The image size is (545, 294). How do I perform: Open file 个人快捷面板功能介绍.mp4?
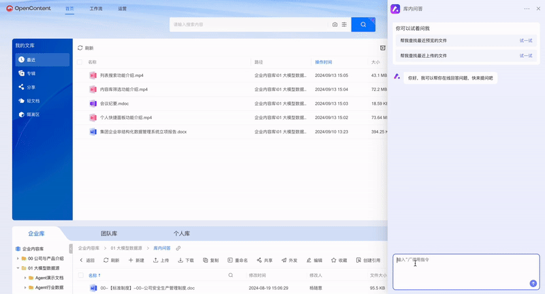coord(126,117)
